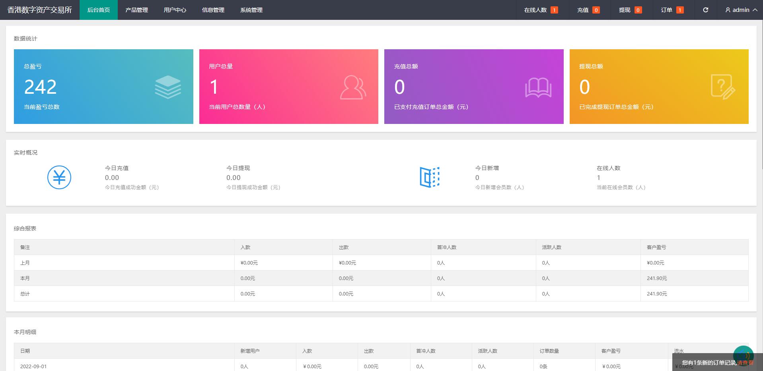
Task: Open the 信息管理 menu
Action: [213, 10]
